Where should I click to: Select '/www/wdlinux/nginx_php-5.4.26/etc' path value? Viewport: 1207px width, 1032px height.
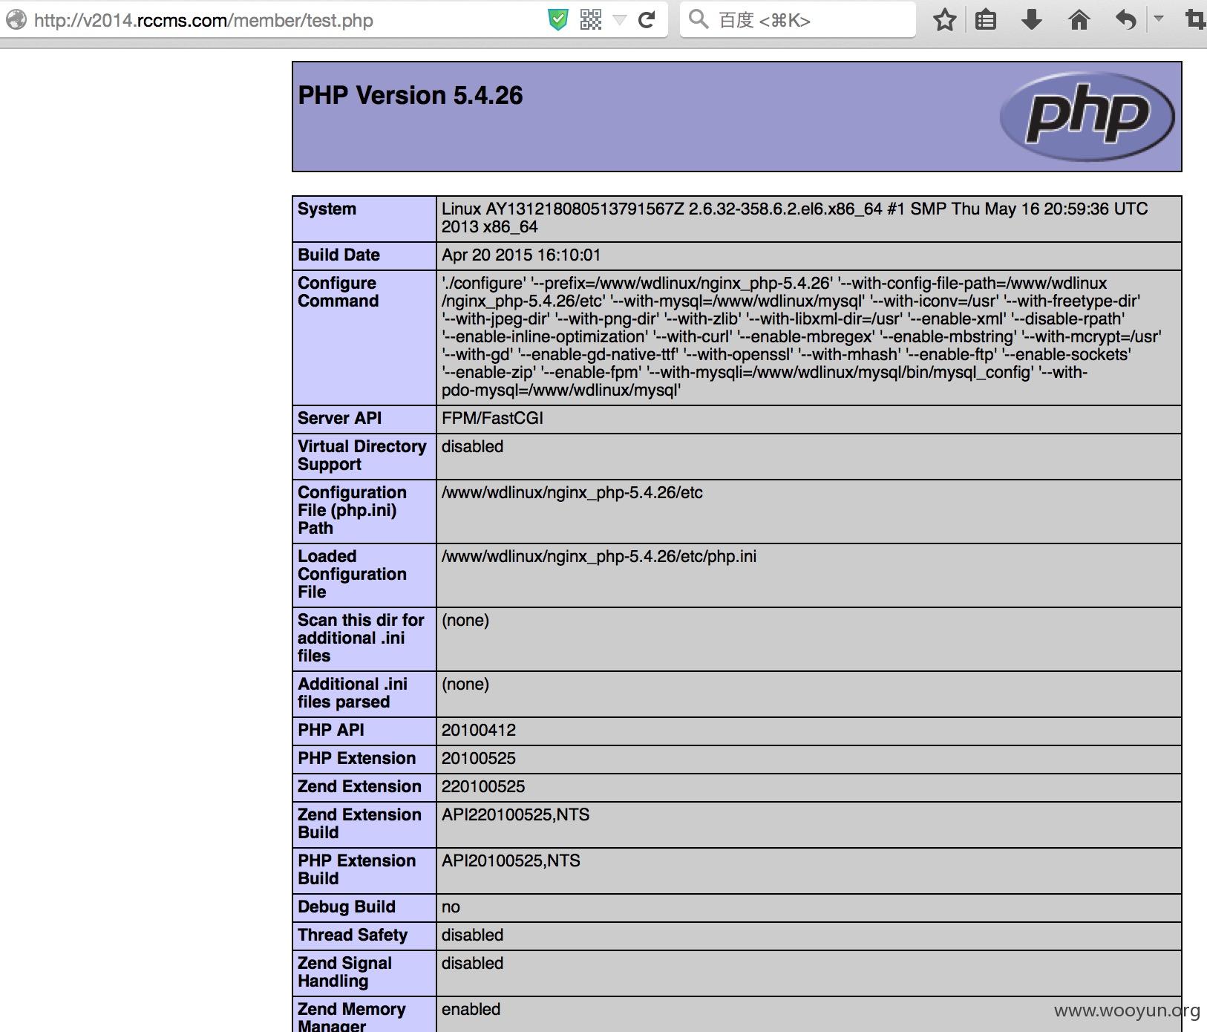tap(572, 493)
